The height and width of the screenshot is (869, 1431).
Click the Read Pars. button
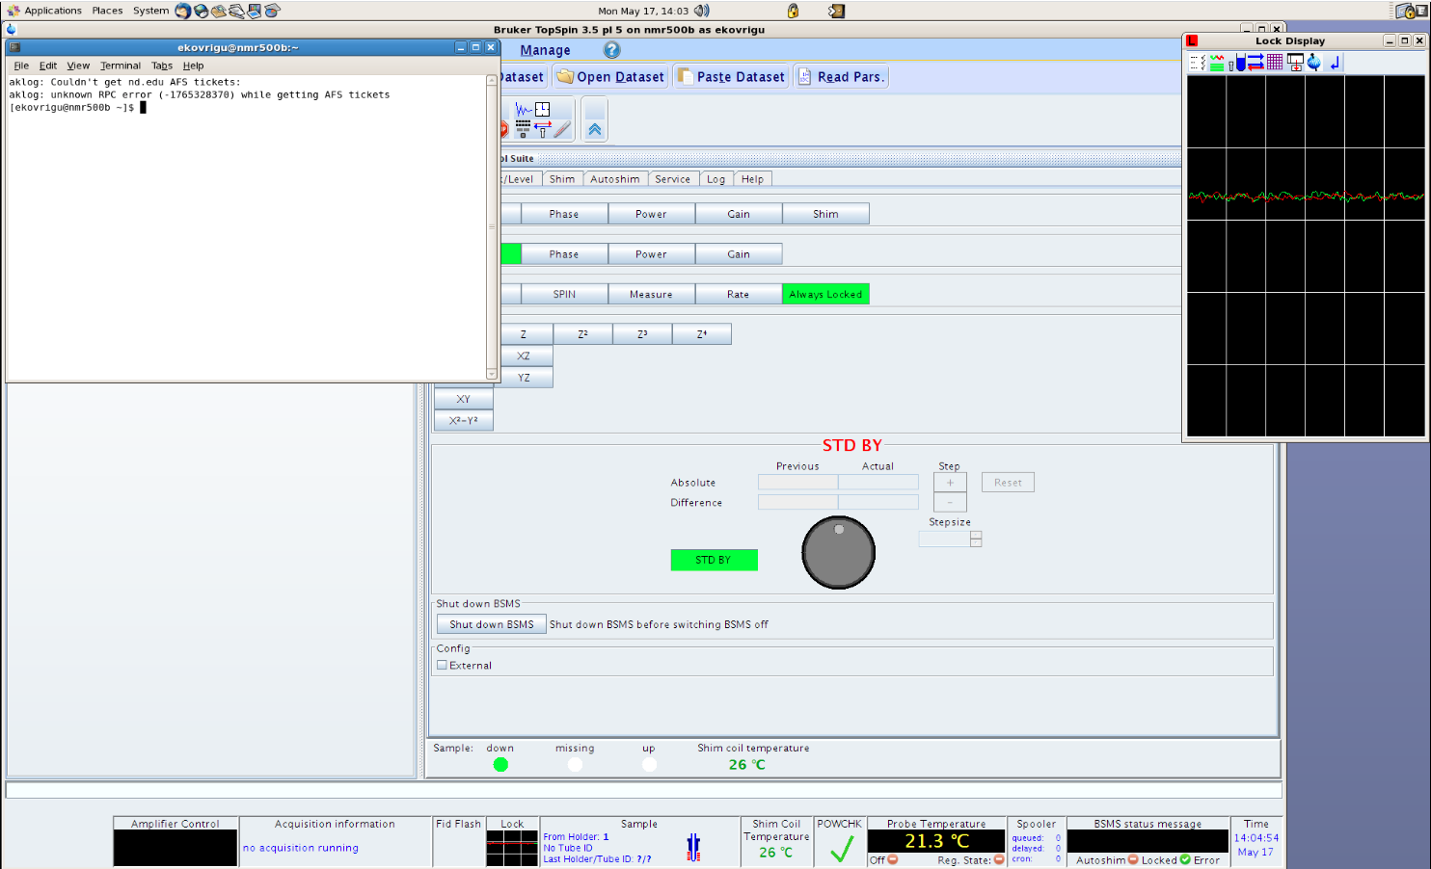coord(840,77)
